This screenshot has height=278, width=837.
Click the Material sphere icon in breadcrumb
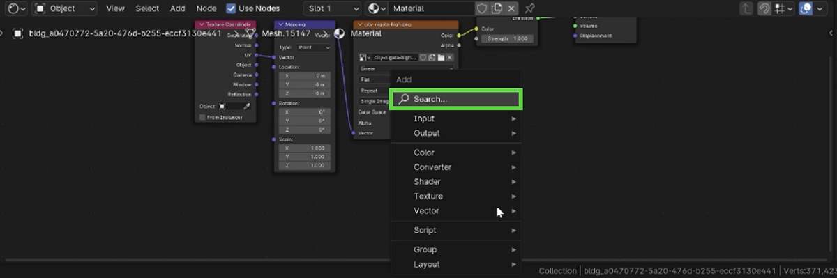[340, 33]
